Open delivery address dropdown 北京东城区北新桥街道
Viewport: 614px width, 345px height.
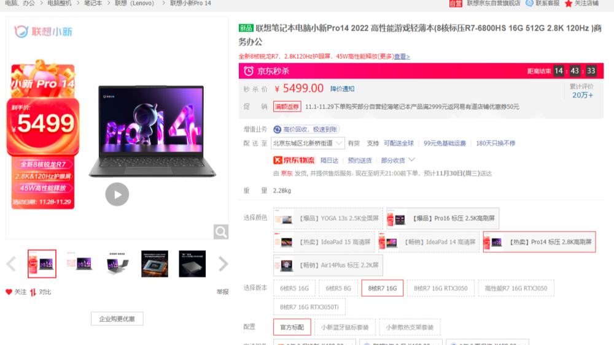tap(308, 143)
